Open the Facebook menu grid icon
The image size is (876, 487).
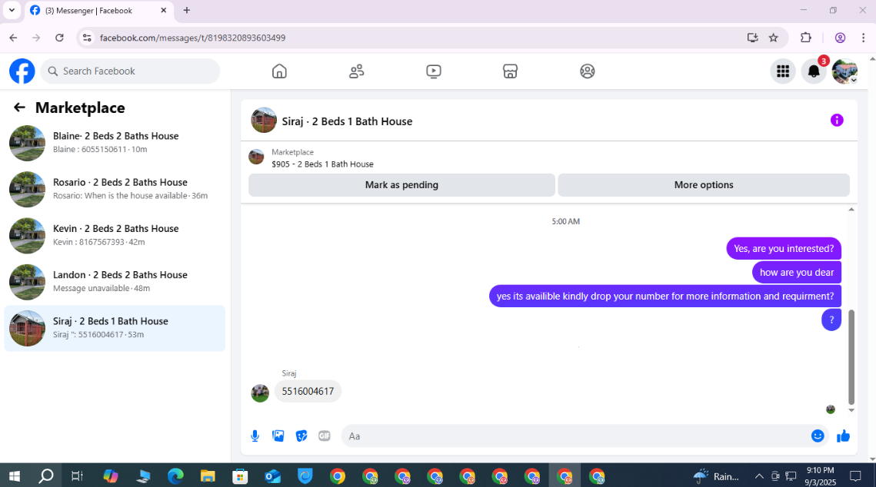pyautogui.click(x=783, y=71)
